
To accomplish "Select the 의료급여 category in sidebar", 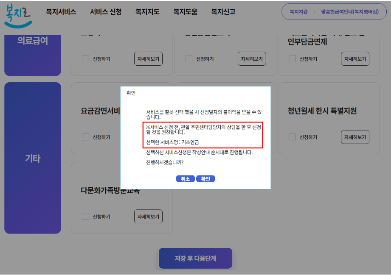I will pyautogui.click(x=32, y=41).
